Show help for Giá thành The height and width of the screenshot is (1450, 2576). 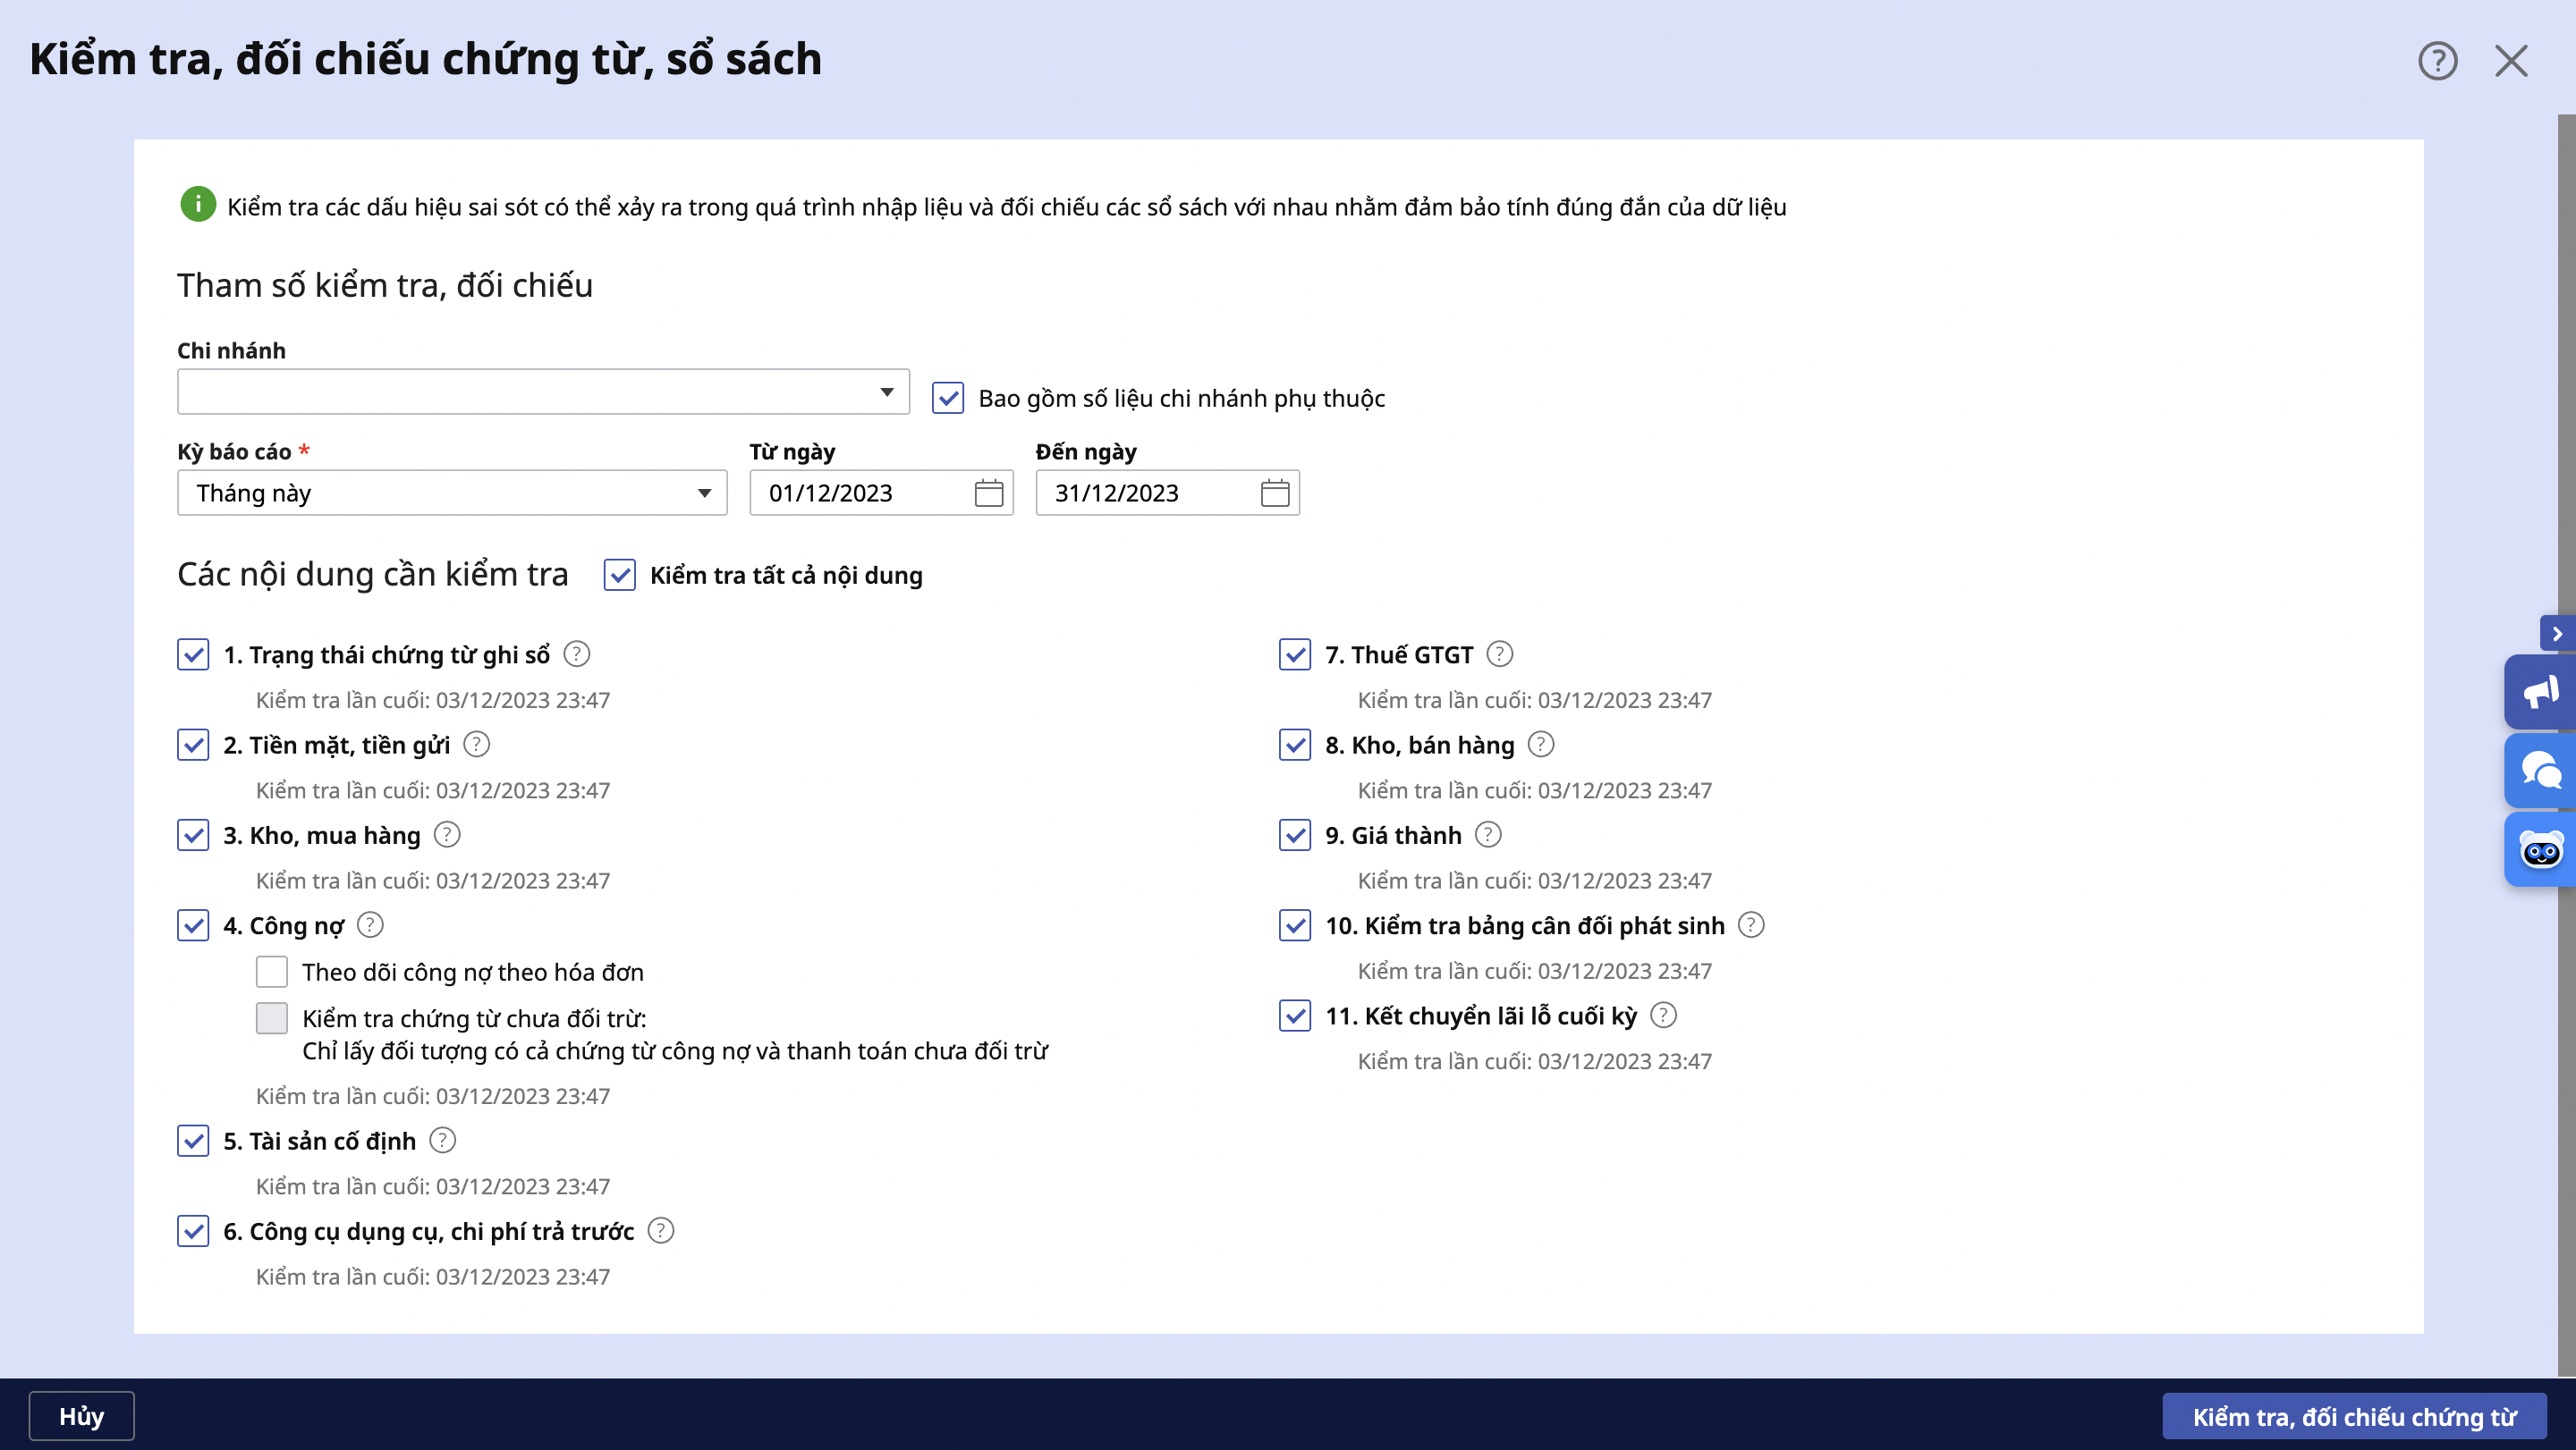(1488, 834)
